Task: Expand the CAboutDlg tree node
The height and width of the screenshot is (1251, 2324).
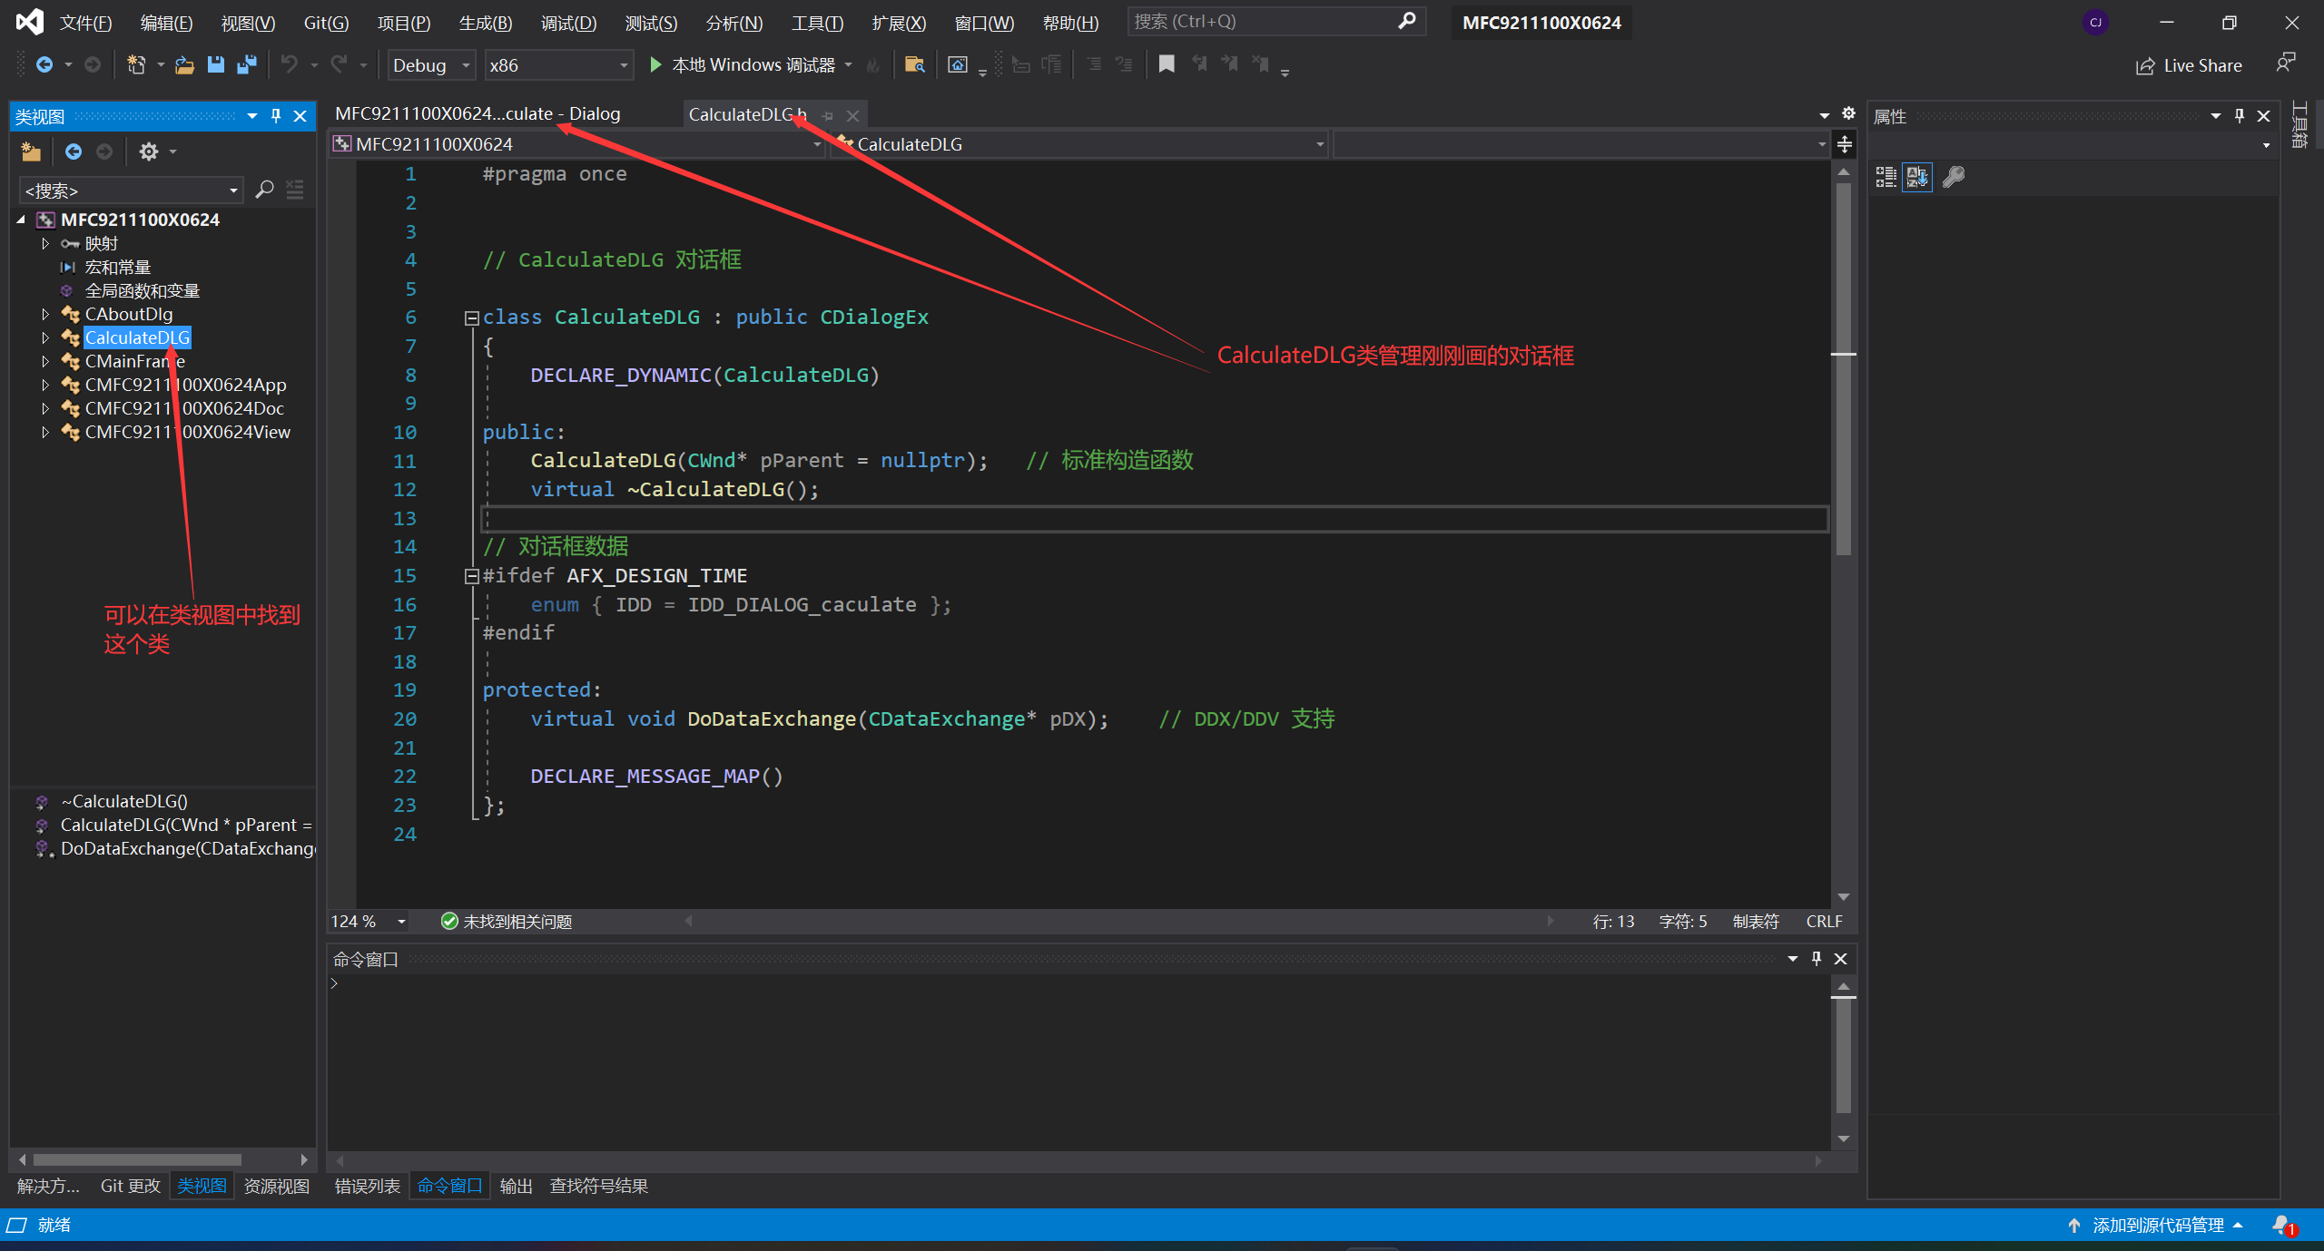Action: 45,314
